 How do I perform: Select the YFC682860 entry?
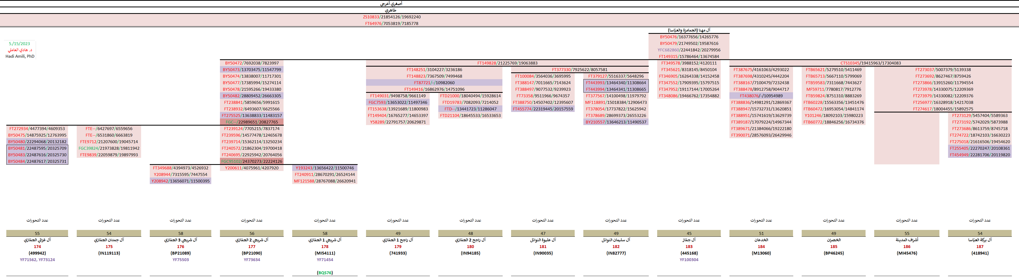point(689,50)
